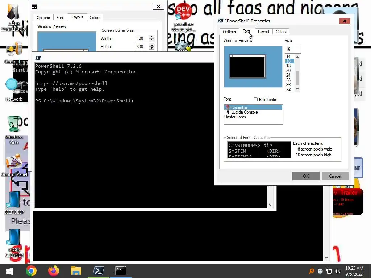Open the DEV C++ desktop shortcut

click(184, 18)
